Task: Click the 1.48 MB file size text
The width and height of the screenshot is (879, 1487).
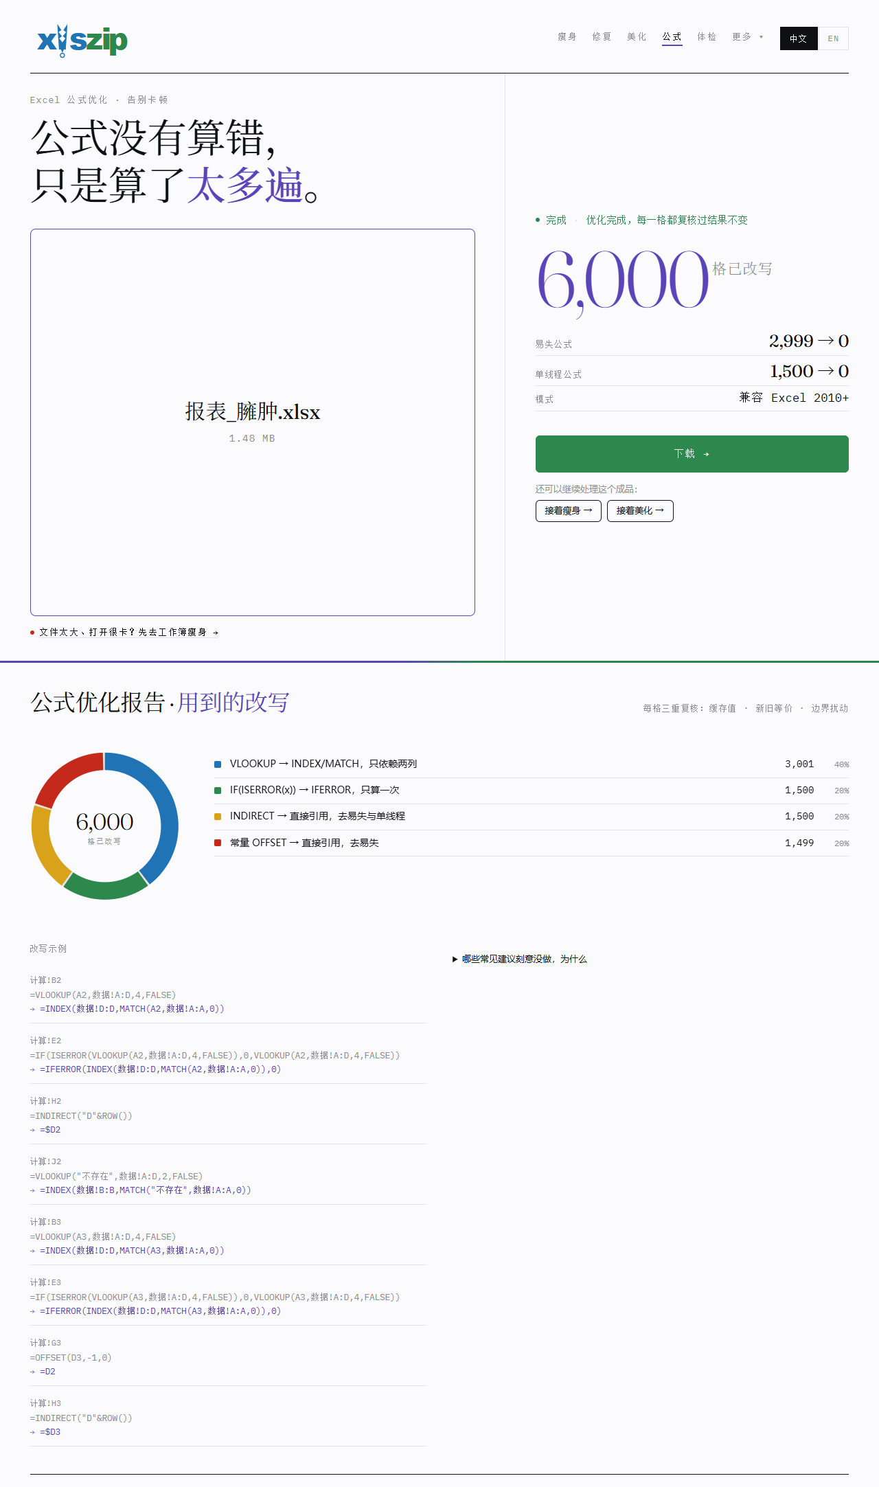Action: (252, 438)
